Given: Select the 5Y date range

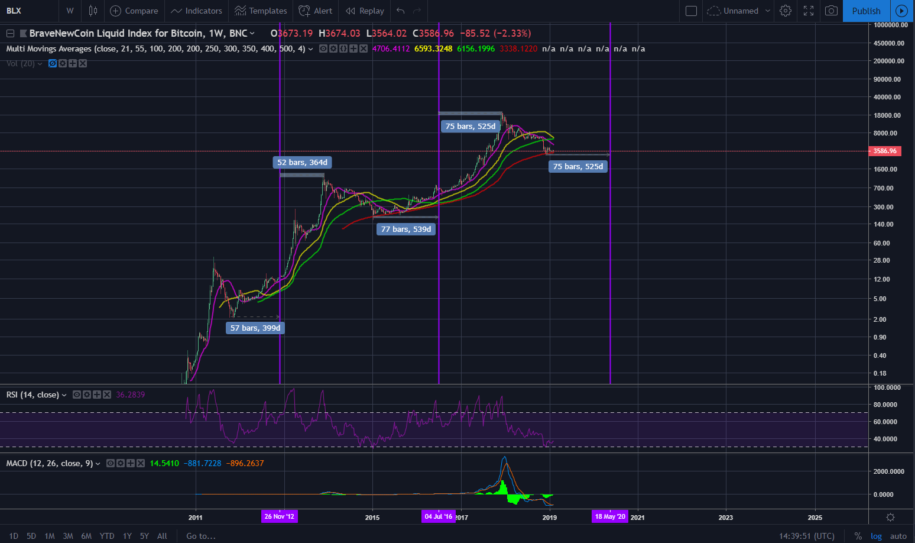Looking at the screenshot, I should [x=144, y=536].
